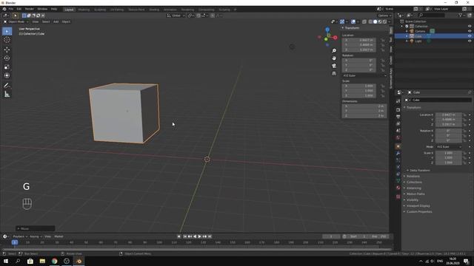
Task: Expand the Custom Properties panel
Action: pos(419,212)
